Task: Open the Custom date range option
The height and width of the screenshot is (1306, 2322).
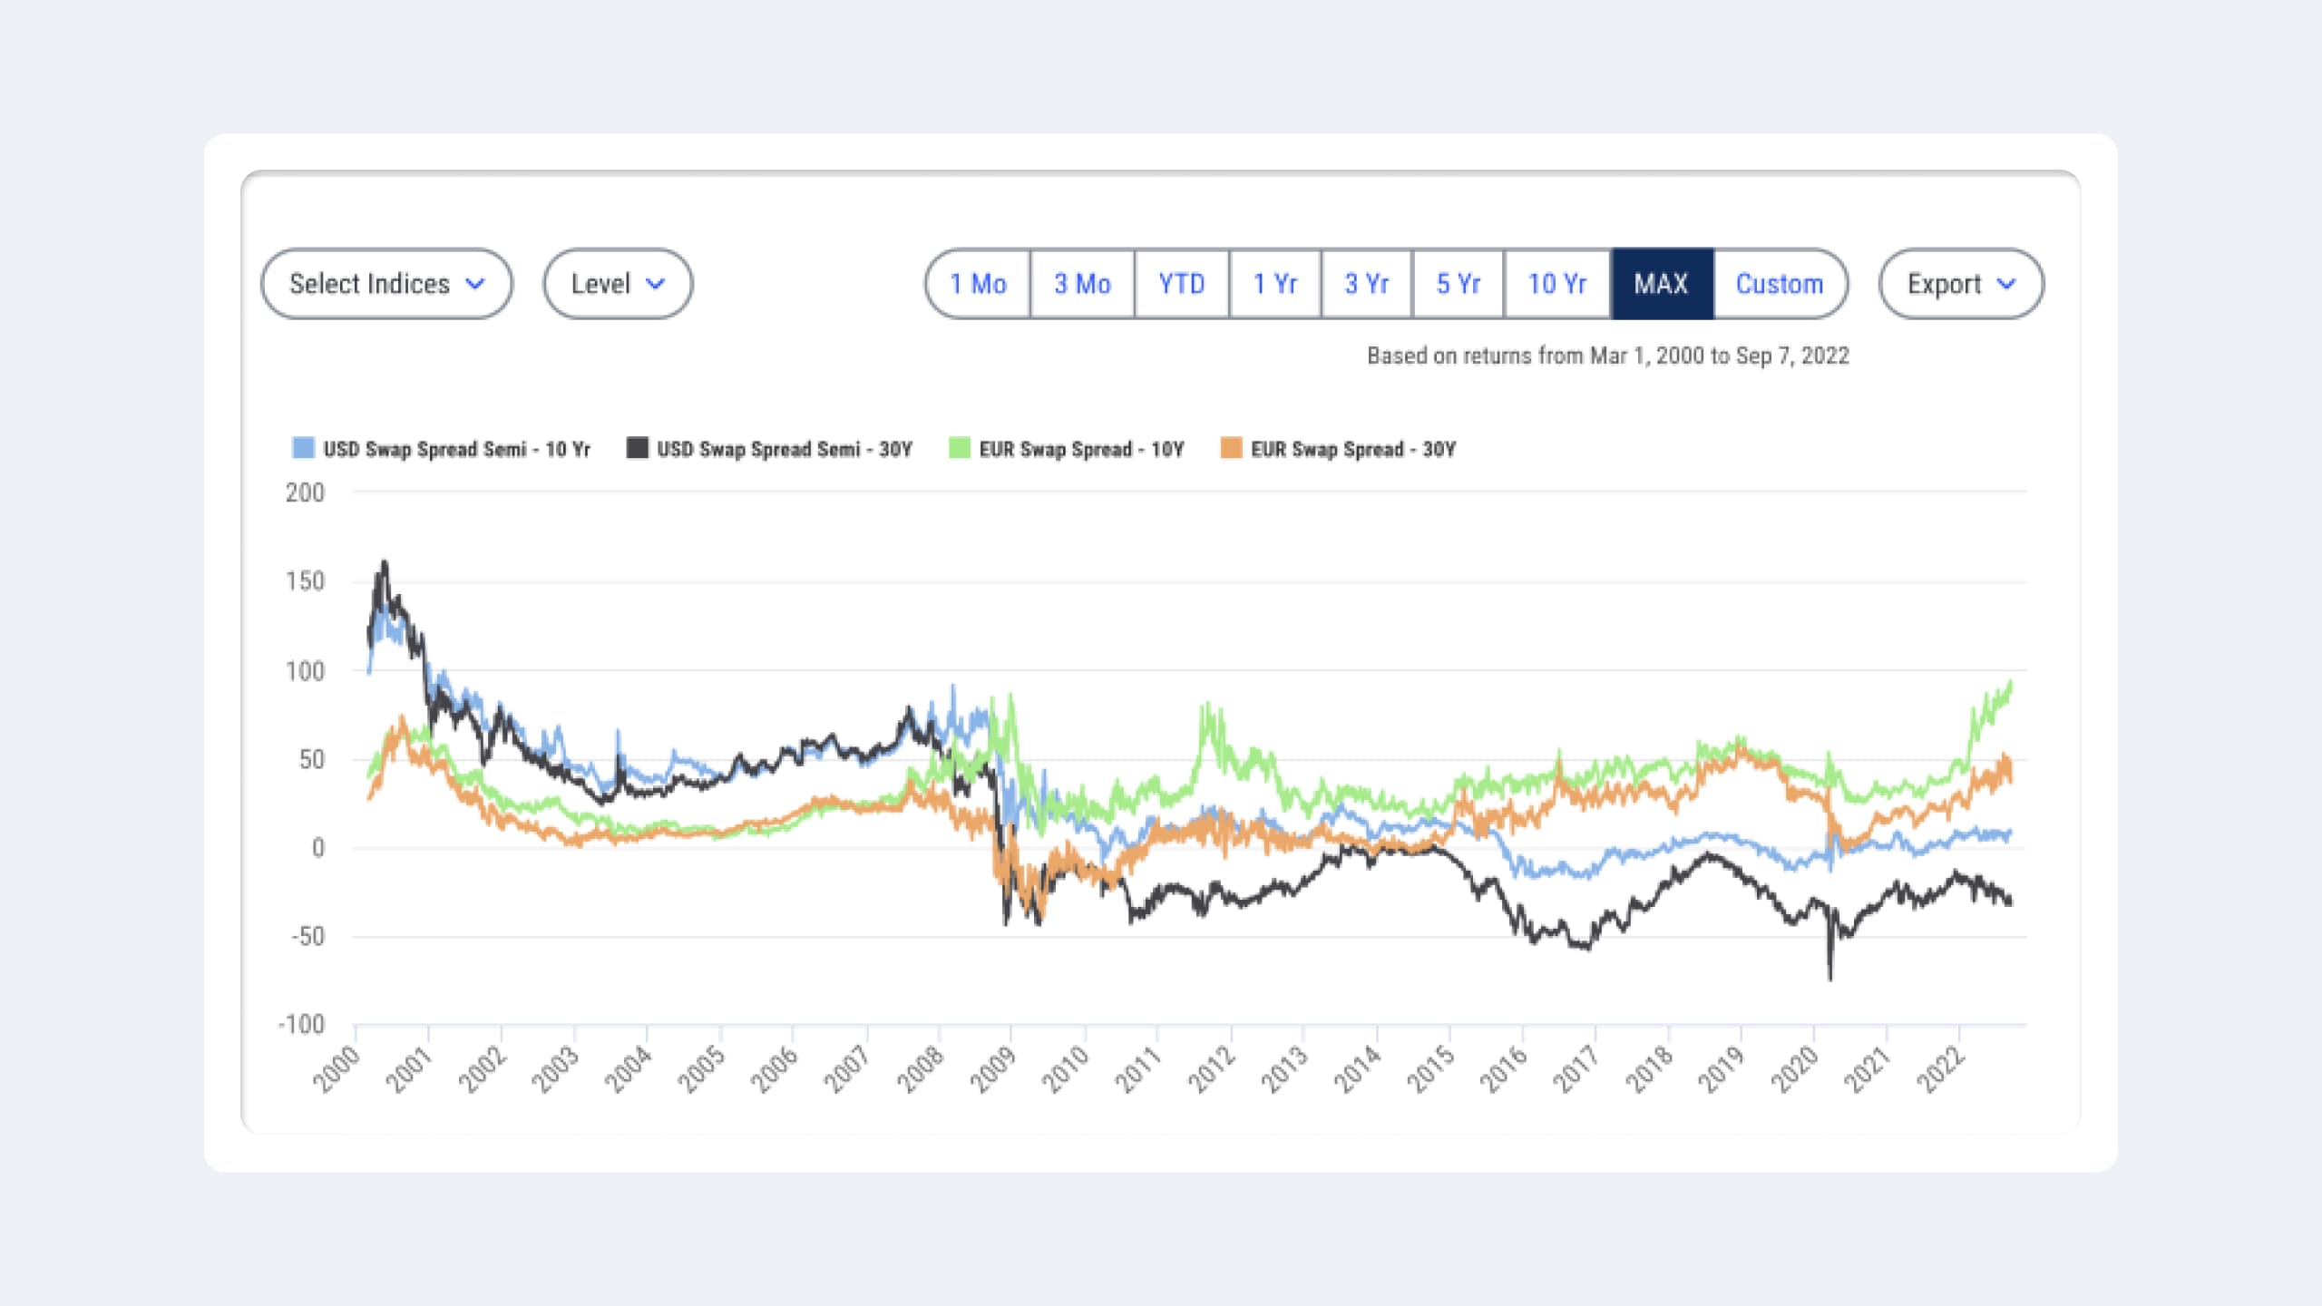Action: [x=1779, y=284]
